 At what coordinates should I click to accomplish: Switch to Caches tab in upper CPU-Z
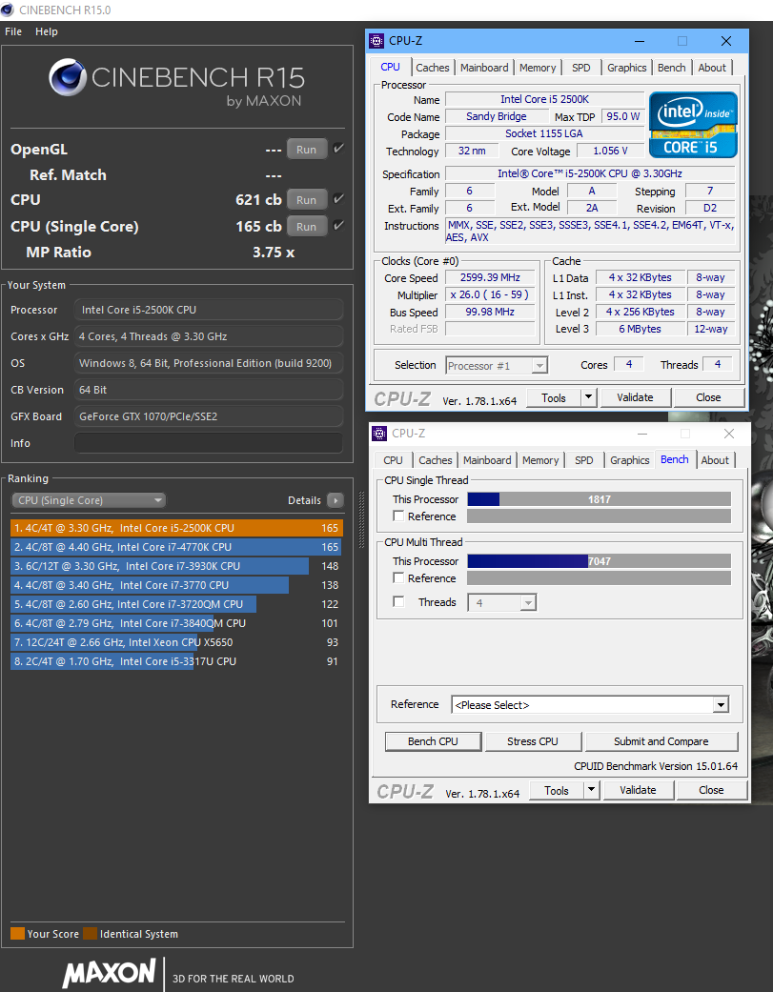(433, 68)
